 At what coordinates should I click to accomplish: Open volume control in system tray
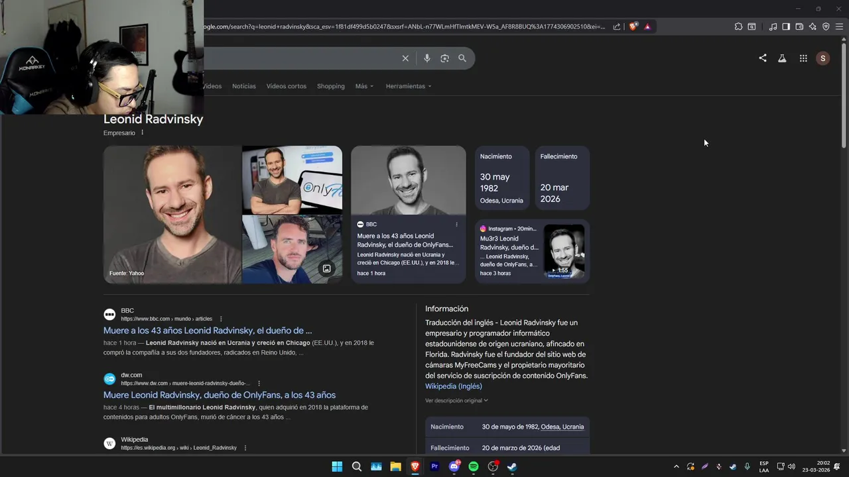[x=791, y=466]
